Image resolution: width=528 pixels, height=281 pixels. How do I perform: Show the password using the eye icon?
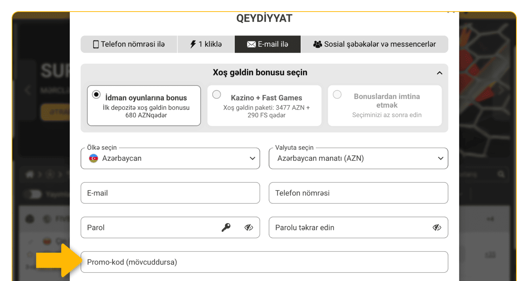249,227
